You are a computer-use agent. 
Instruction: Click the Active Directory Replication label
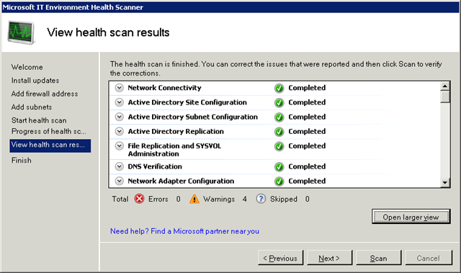tap(176, 131)
